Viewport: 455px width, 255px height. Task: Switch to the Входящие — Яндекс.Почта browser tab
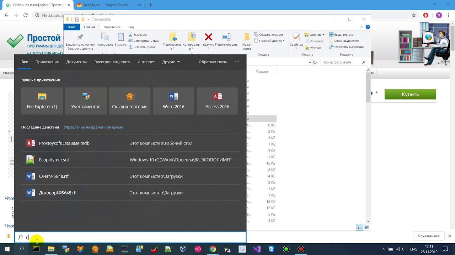point(108,5)
